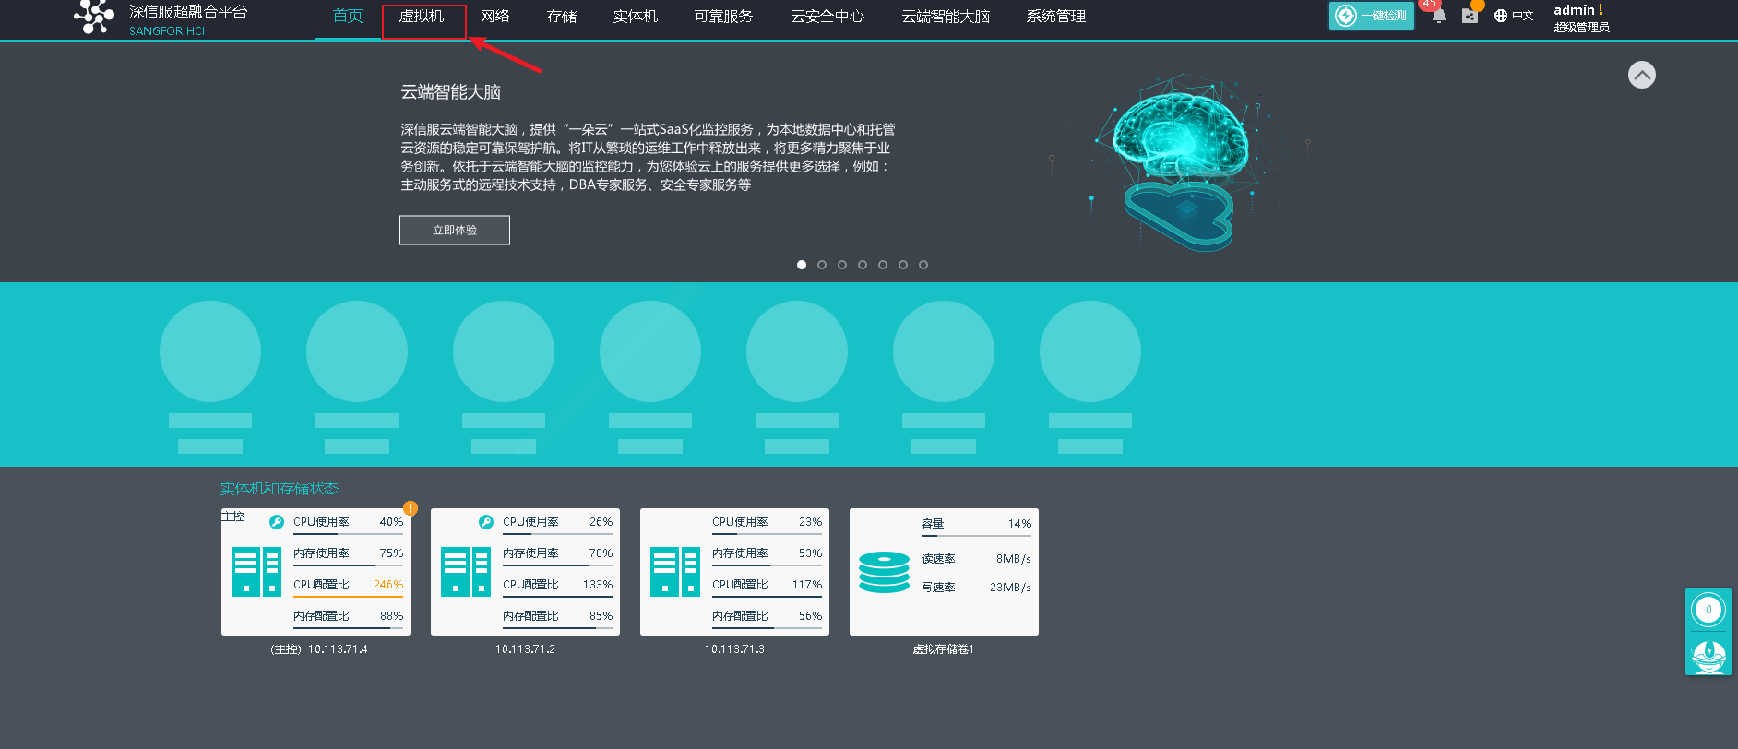The image size is (1738, 749).
Task: Click the task counter circle showing 0
Action: pyautogui.click(x=1708, y=610)
